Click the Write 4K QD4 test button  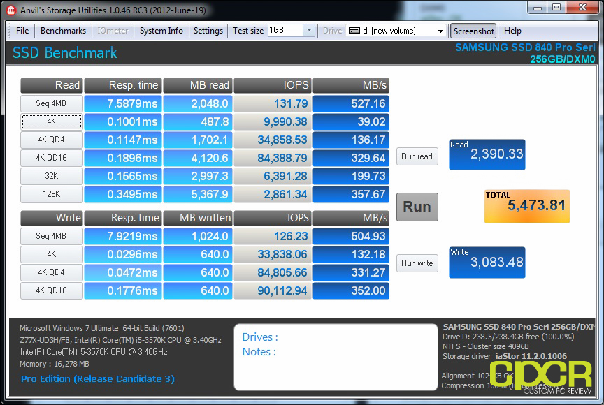pos(51,272)
